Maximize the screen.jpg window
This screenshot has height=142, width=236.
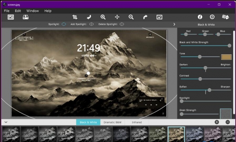[x=219, y=4]
